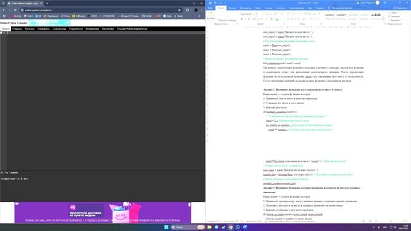This screenshot has height=231, width=411.
Task: Open the Windows Start menu
Action: (166, 227)
